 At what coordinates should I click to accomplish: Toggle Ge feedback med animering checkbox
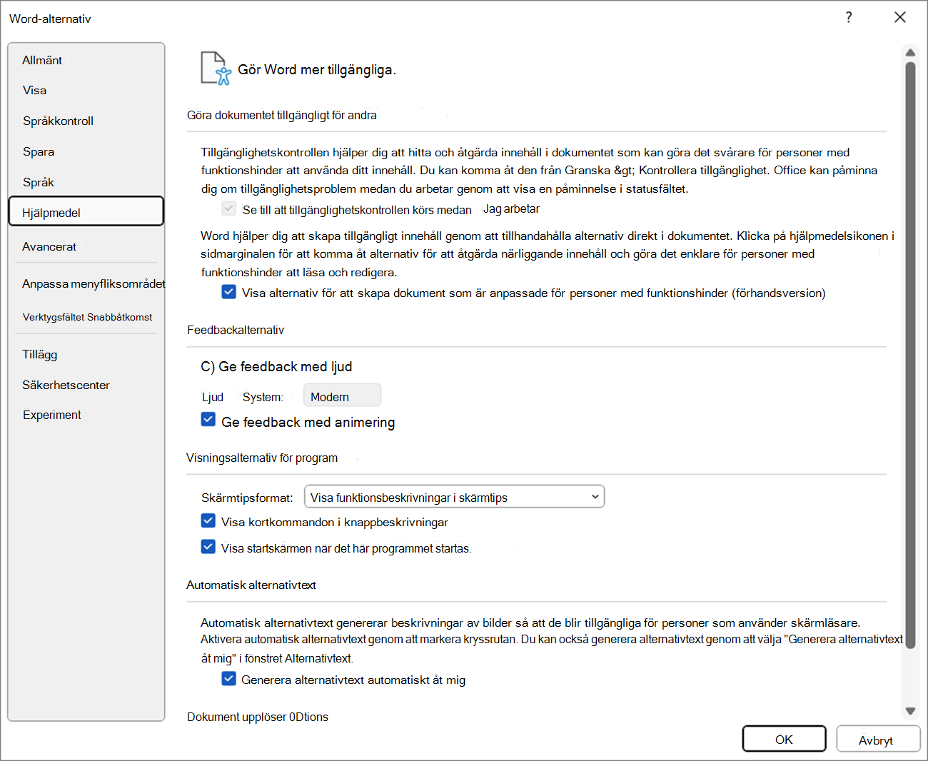pos(208,420)
